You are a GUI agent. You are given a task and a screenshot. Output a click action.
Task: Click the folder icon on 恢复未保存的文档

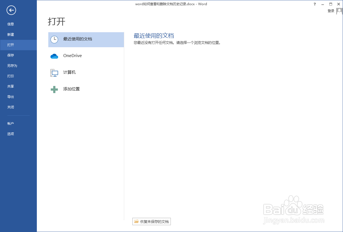136,221
